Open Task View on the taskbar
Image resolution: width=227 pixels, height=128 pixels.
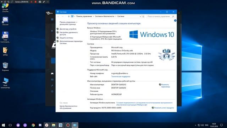pyautogui.click(x=10, y=125)
